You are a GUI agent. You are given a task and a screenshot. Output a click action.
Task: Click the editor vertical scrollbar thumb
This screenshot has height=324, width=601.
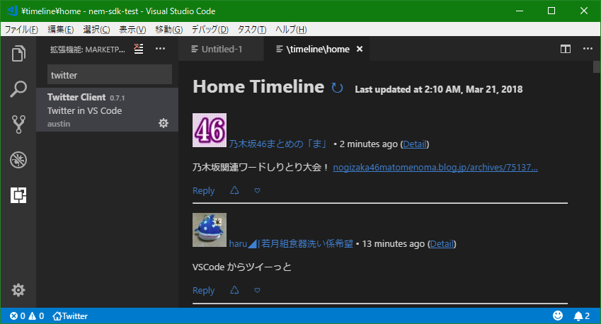[x=597, y=66]
